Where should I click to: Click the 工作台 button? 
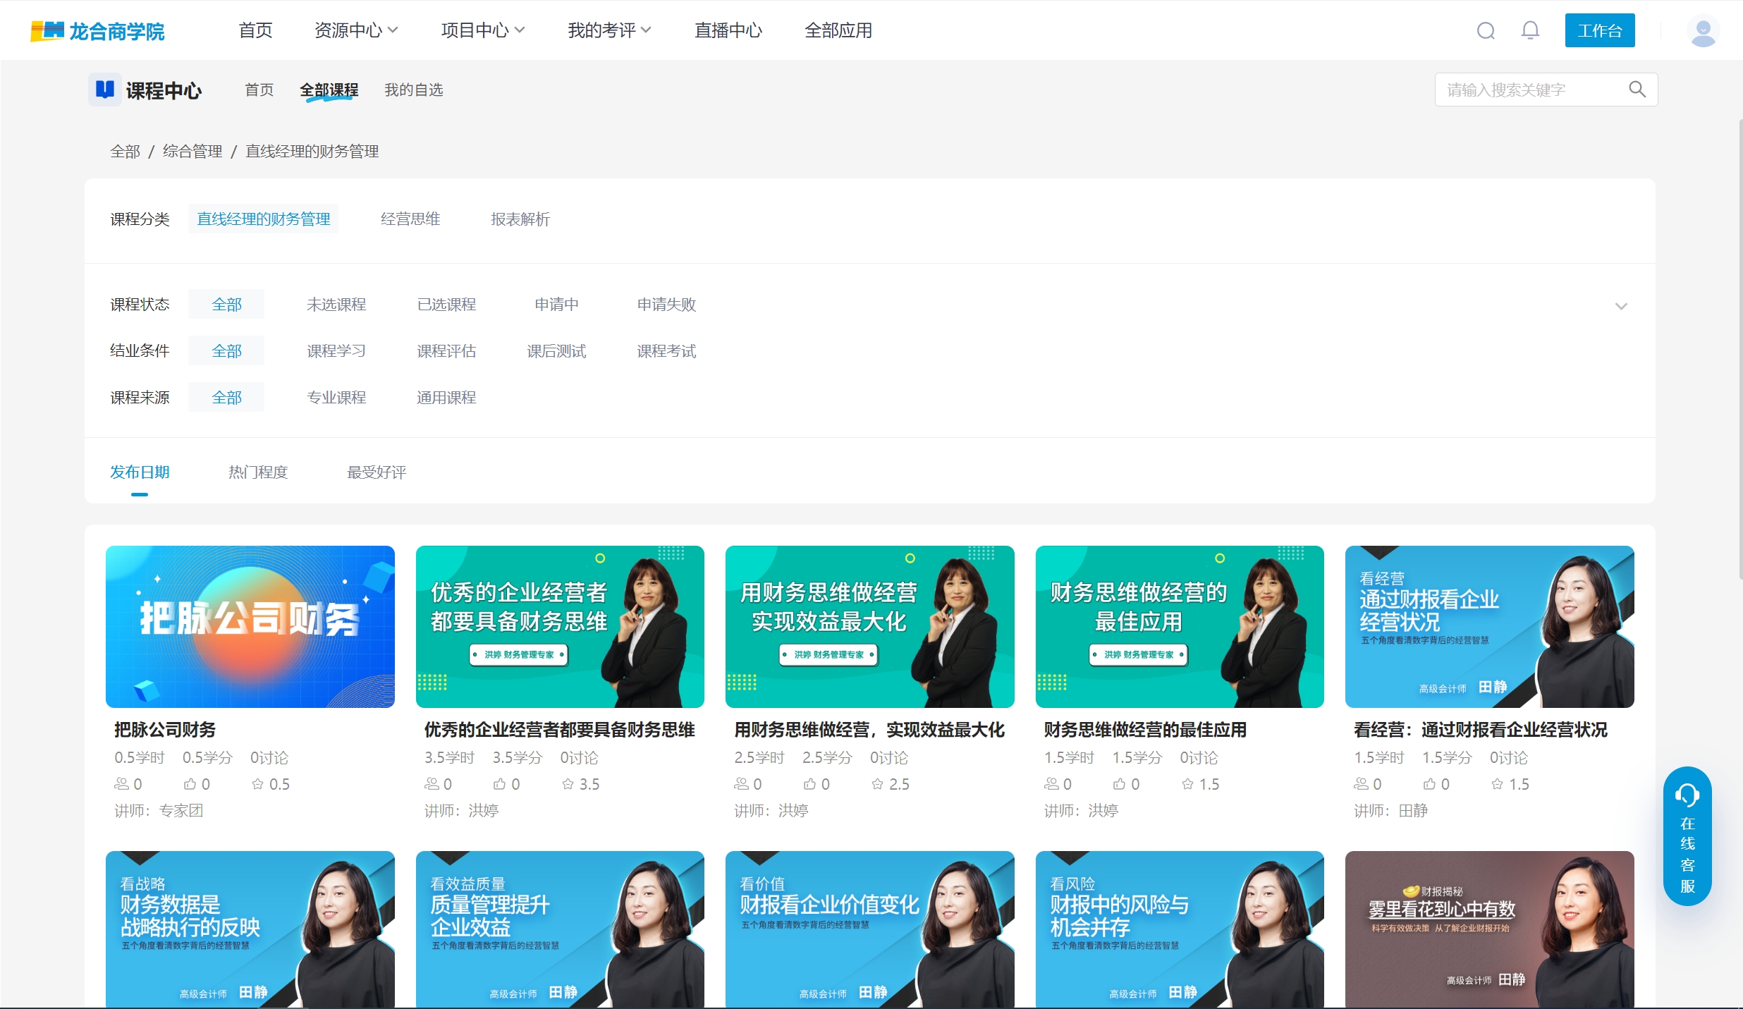(x=1599, y=31)
